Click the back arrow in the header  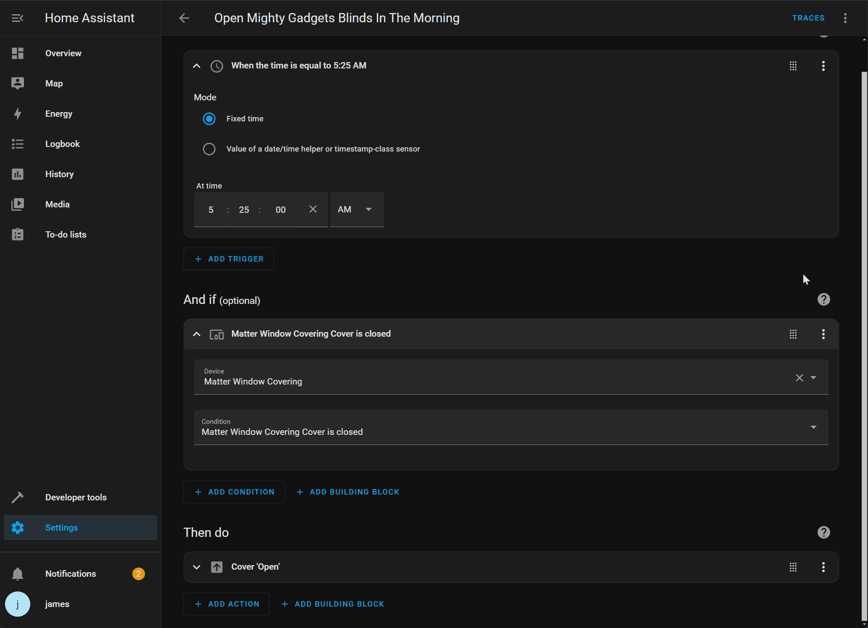coord(184,18)
